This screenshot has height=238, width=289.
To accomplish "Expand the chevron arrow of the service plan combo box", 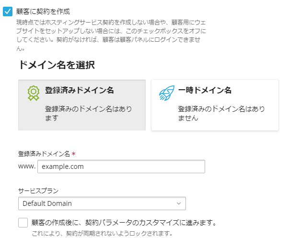I will (179, 203).
